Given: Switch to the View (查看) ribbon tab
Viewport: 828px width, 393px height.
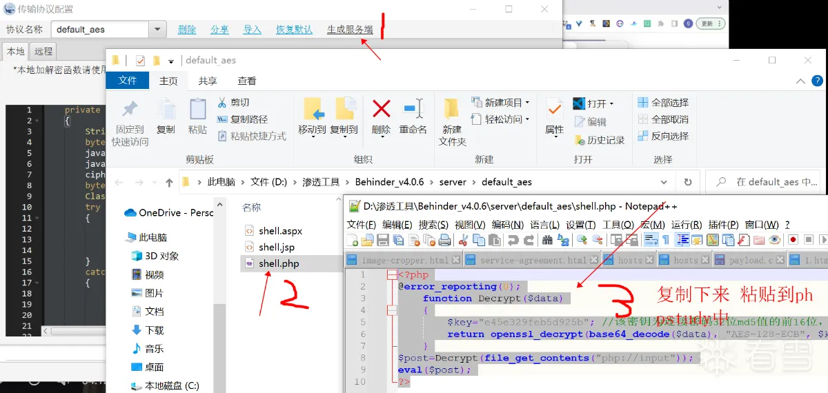Looking at the screenshot, I should pyautogui.click(x=247, y=81).
